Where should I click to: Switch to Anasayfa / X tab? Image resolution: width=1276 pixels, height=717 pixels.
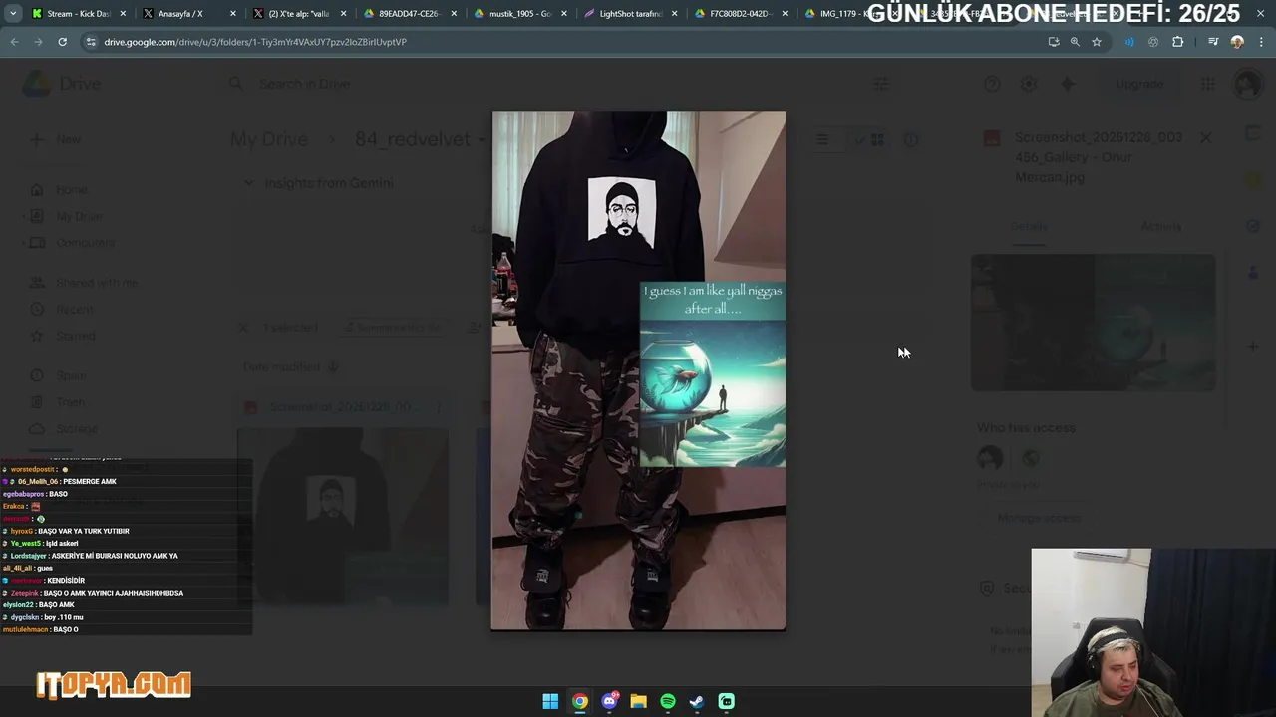(x=187, y=14)
